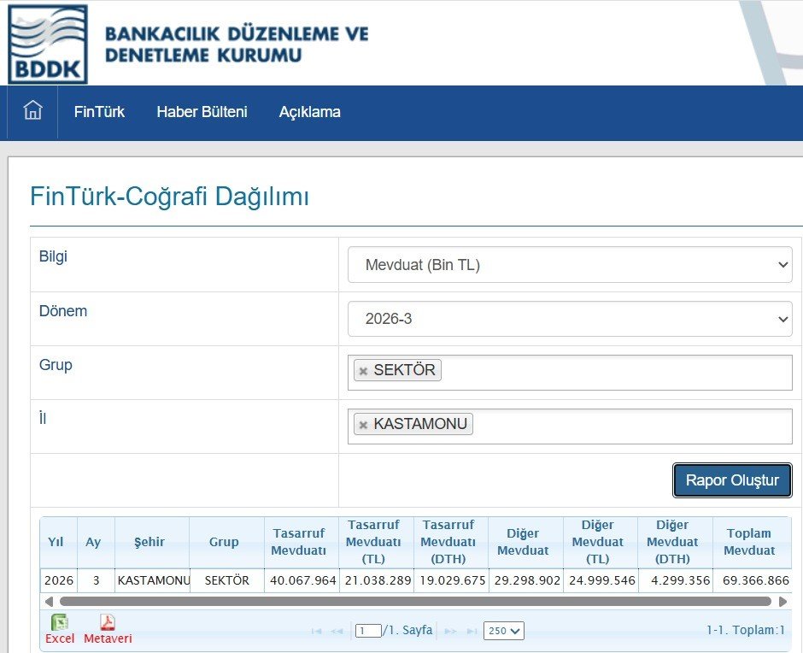Sort by the Diğer Mevduat column header
Screen dimensions: 803x653
(526, 542)
